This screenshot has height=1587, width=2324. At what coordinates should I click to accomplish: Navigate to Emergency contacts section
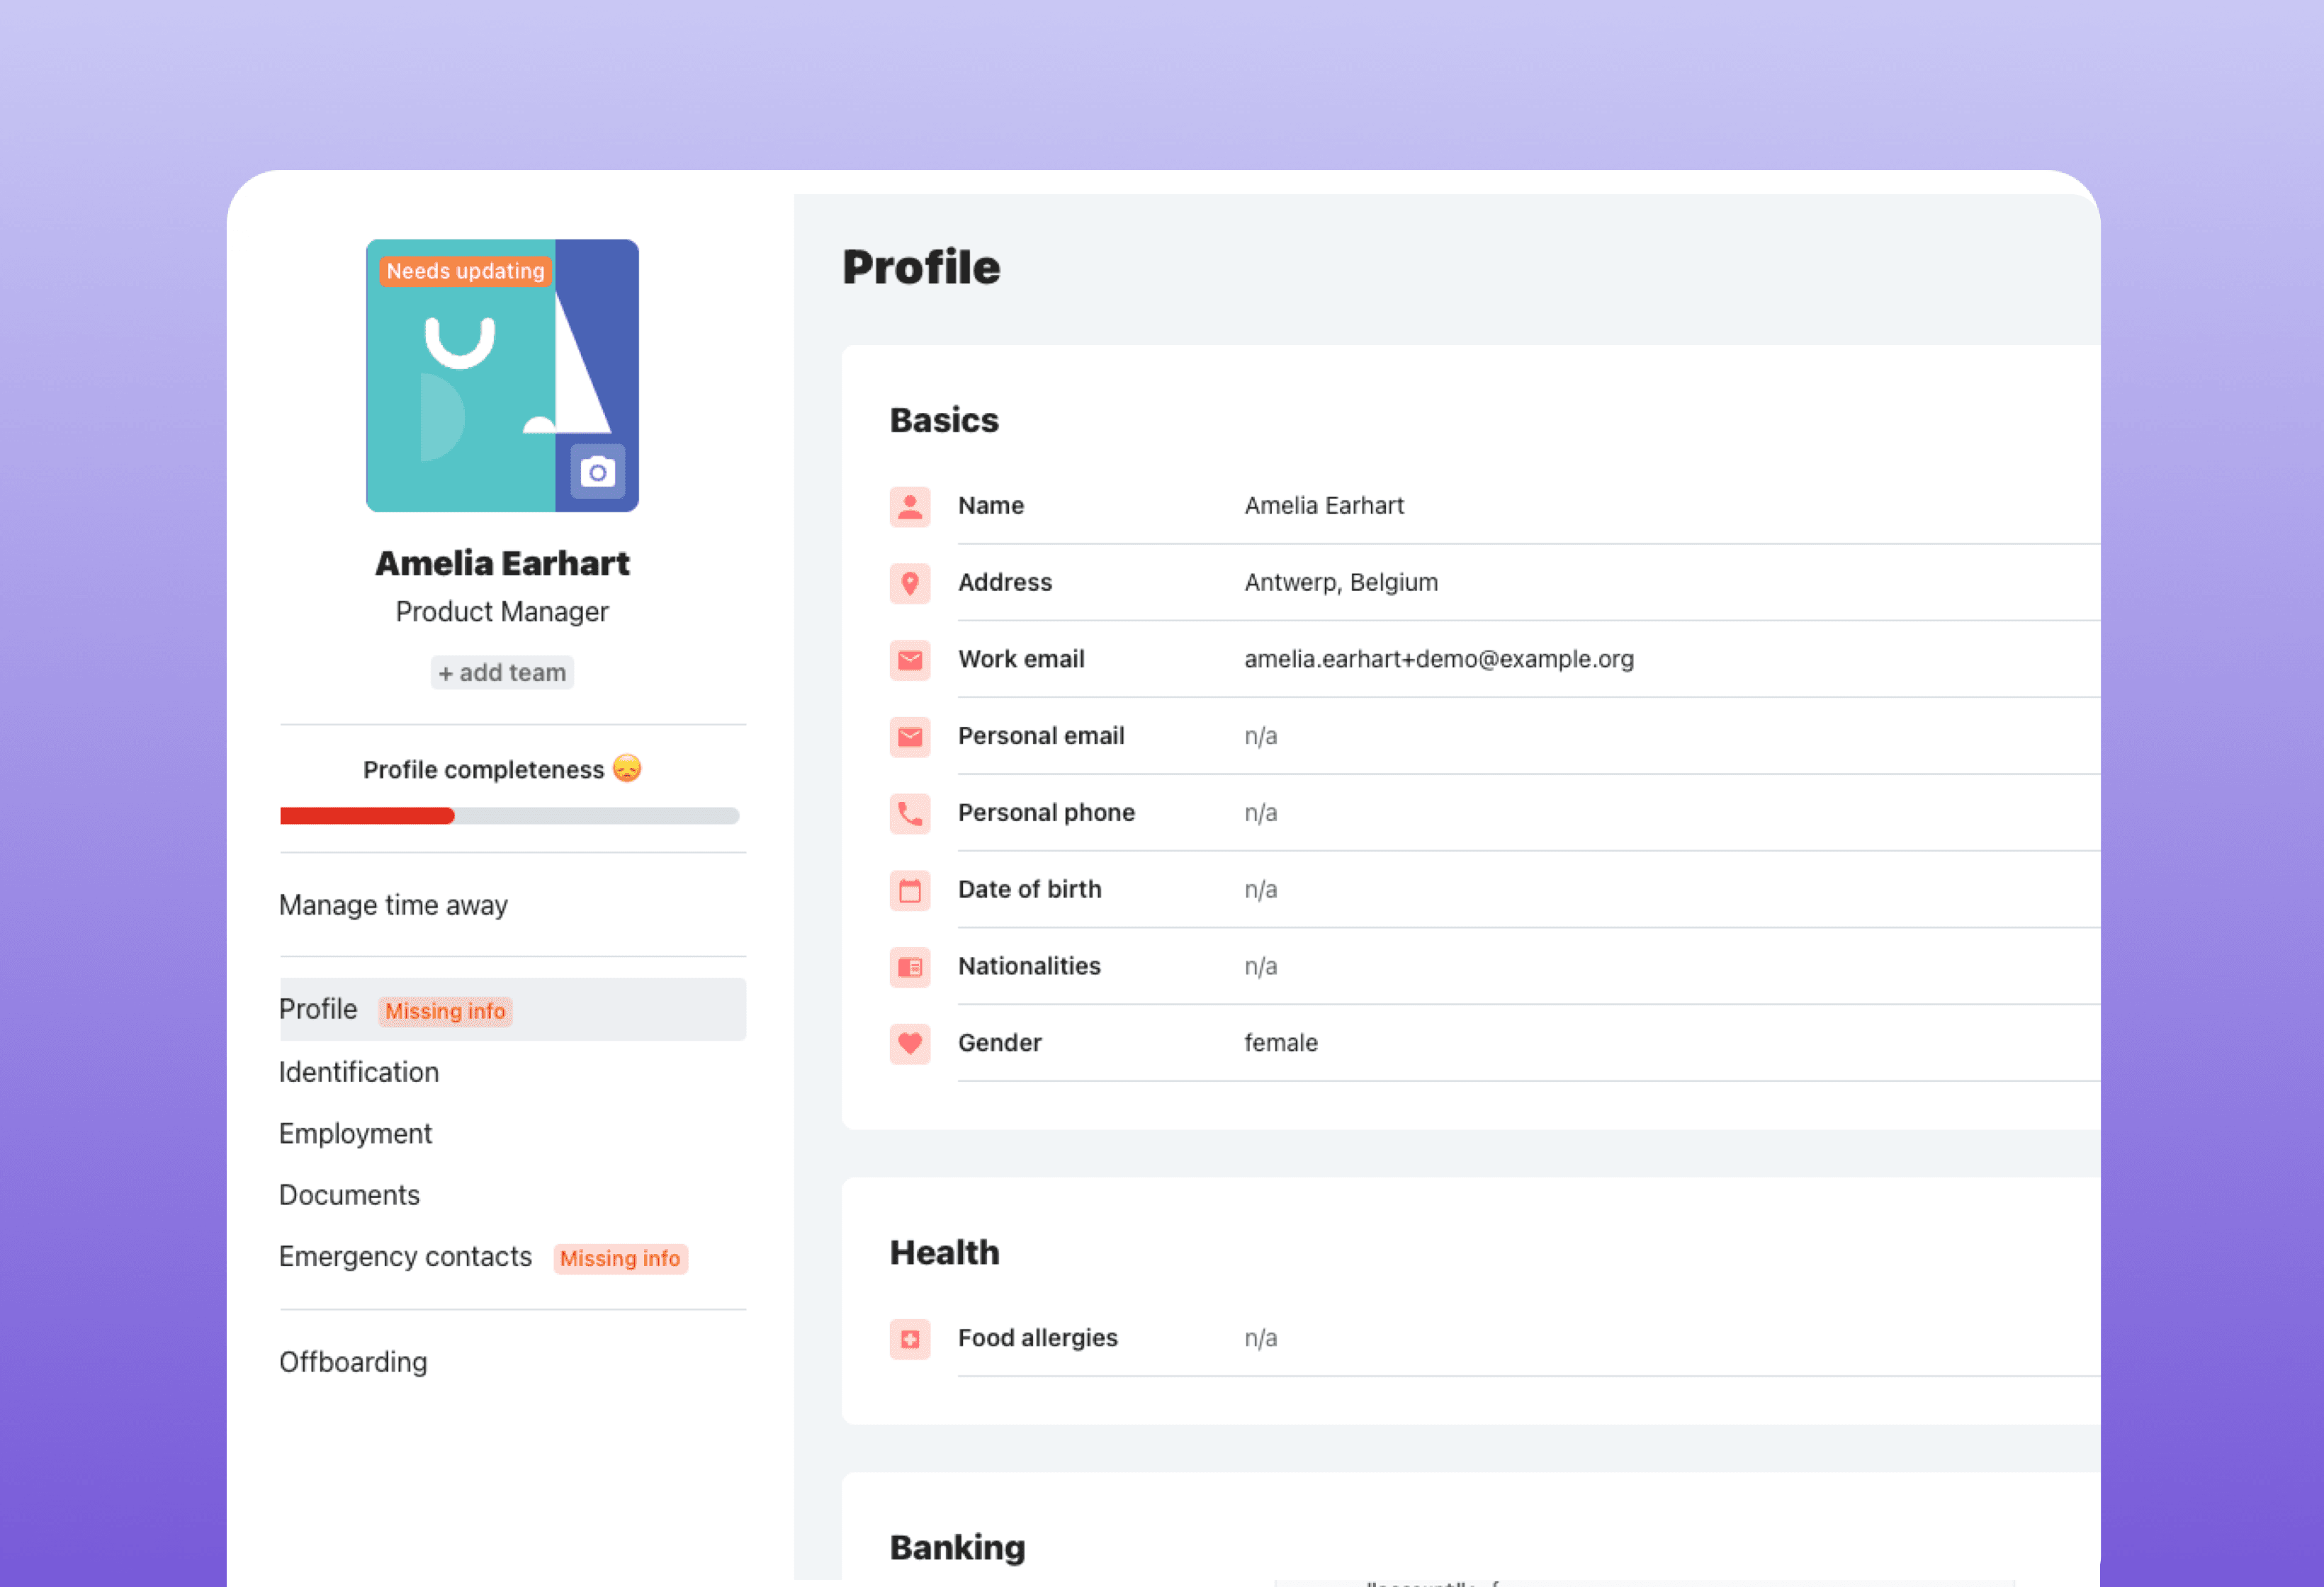pos(406,1255)
